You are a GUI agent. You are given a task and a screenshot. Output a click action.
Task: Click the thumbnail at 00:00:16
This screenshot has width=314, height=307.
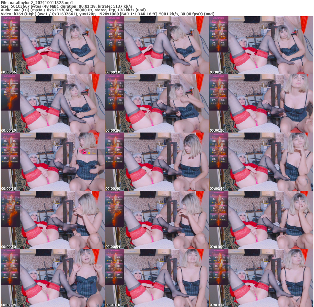[x=261, y=45]
